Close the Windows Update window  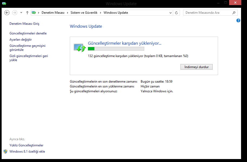235,3
